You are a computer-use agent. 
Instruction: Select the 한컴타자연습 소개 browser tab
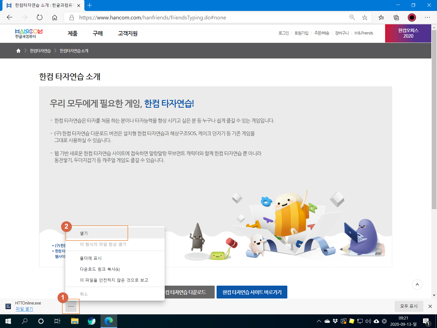pyautogui.click(x=43, y=5)
